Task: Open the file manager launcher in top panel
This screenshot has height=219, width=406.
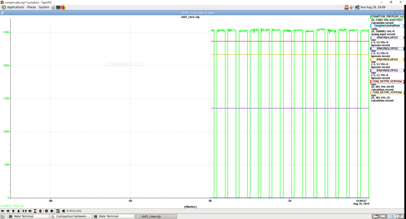Action: pos(53,8)
